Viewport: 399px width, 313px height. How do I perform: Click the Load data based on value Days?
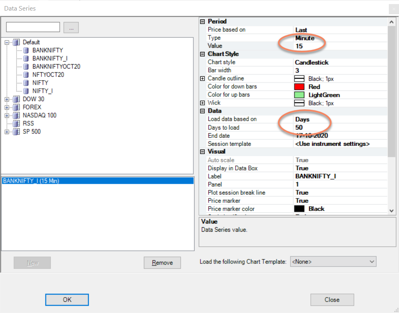[302, 120]
